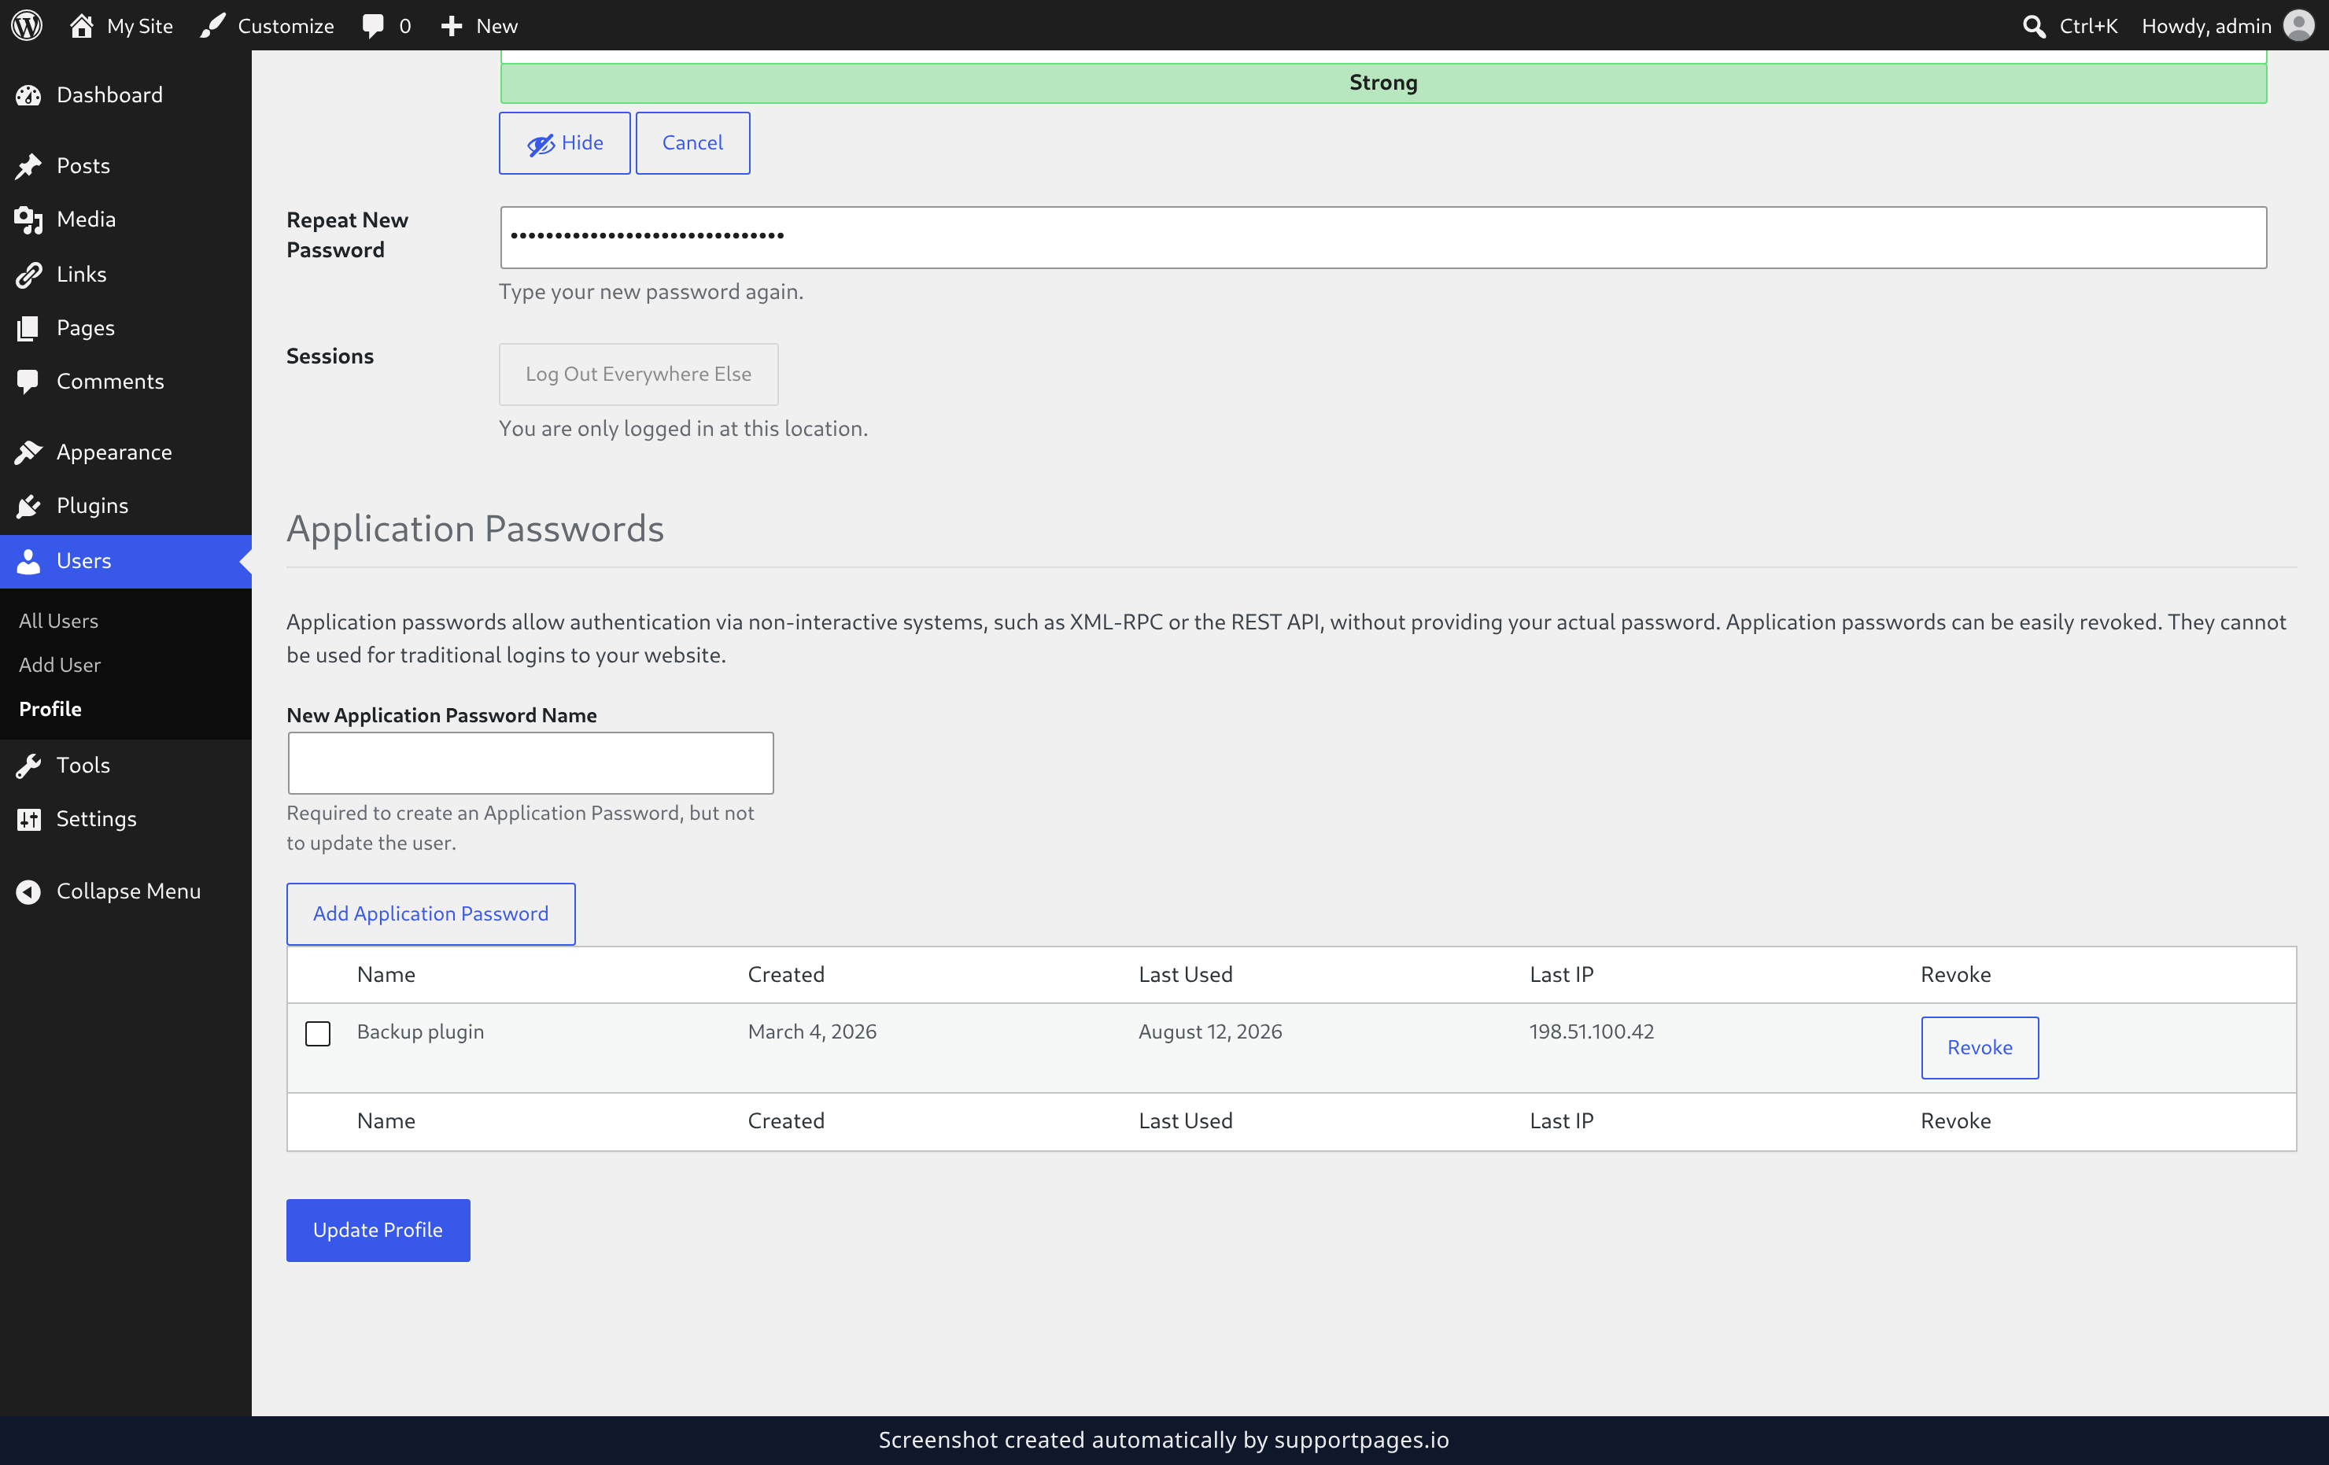Click the Strong password strength bar
The height and width of the screenshot is (1465, 2329).
1382,82
